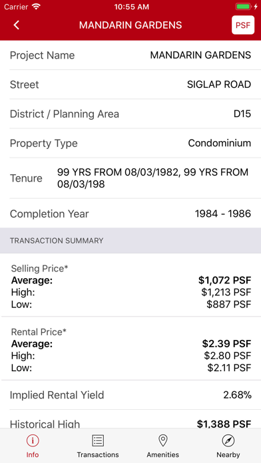Toggle the PSF unit button
The height and width of the screenshot is (463, 261).
243,25
